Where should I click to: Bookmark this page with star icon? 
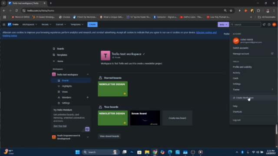231,10
